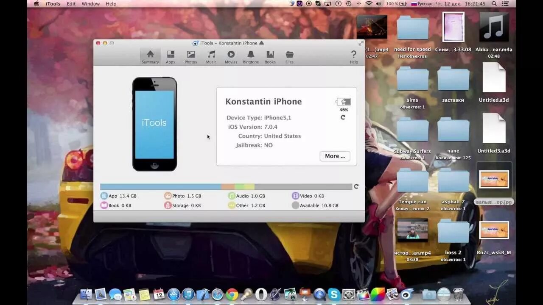The image size is (543, 305).
Task: Open the Ringtone section
Action: click(x=251, y=57)
